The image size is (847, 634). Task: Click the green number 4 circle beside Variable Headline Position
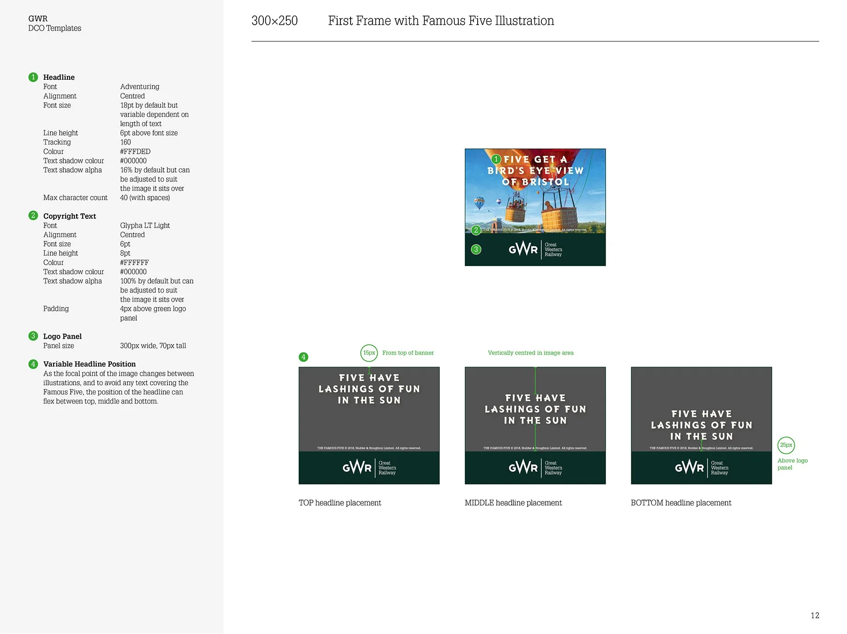[33, 364]
